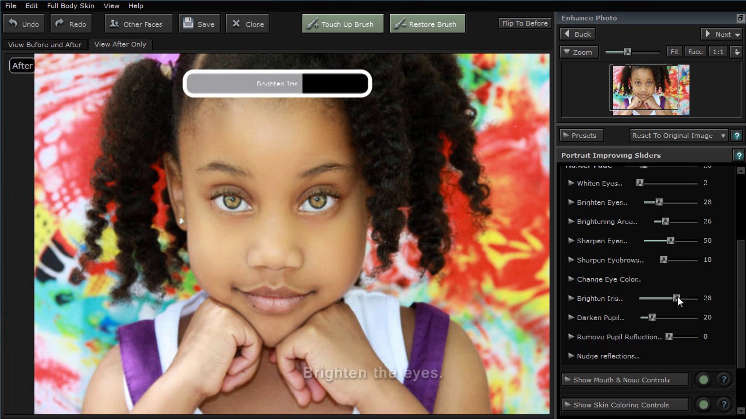Click the Sharpen Eyes slider handle
Screen dimensions: 746x419
click(x=670, y=241)
